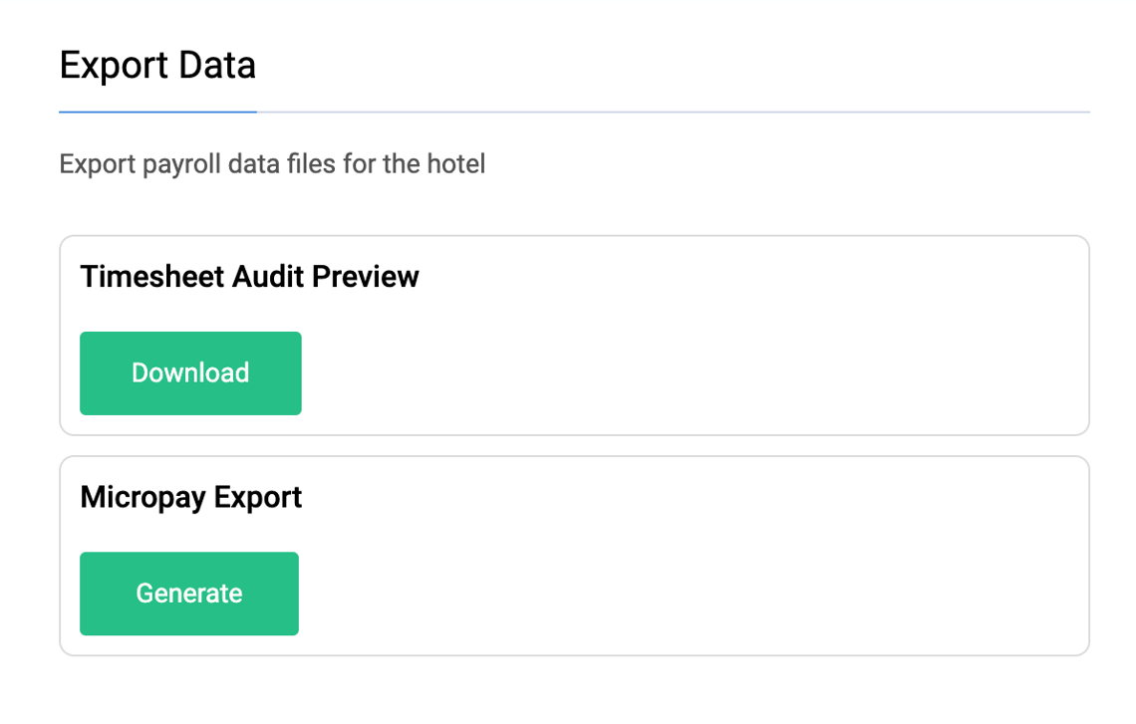Select the Export Data heading
The width and height of the screenshot is (1136, 724).
point(157,66)
